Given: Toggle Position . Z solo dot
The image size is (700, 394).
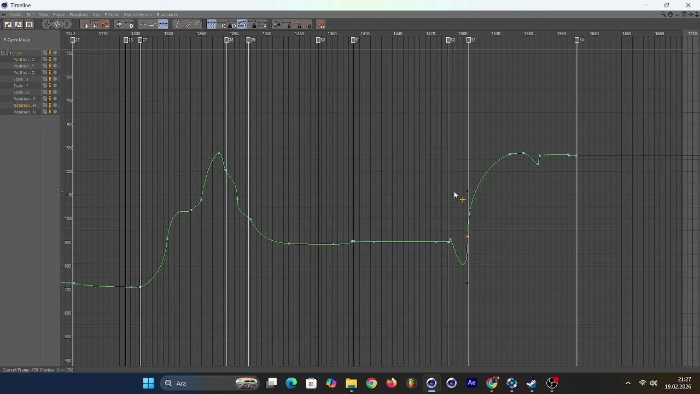Looking at the screenshot, I should 55,72.
